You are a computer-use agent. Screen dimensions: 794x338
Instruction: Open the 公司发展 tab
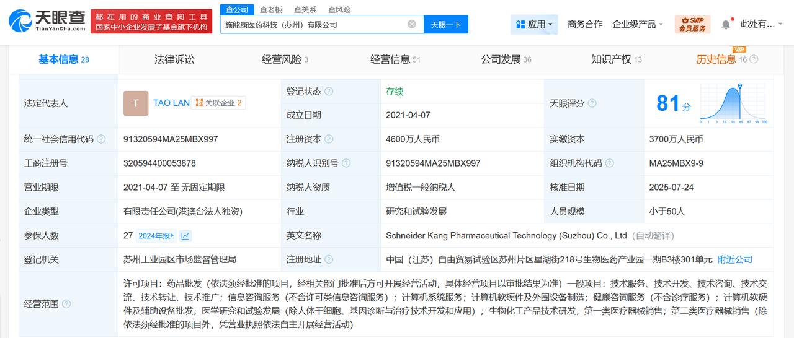click(x=506, y=59)
